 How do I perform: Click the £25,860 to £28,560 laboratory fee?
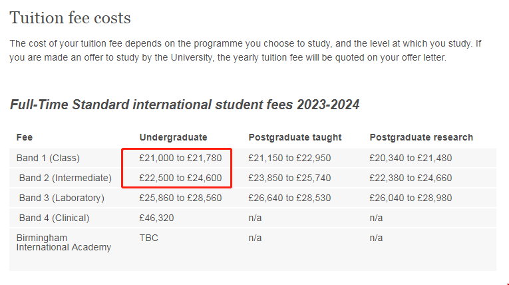click(180, 198)
